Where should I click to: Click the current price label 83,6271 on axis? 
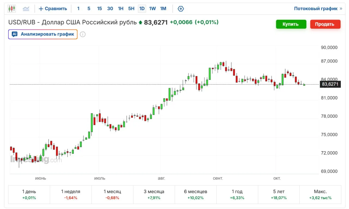point(330,84)
